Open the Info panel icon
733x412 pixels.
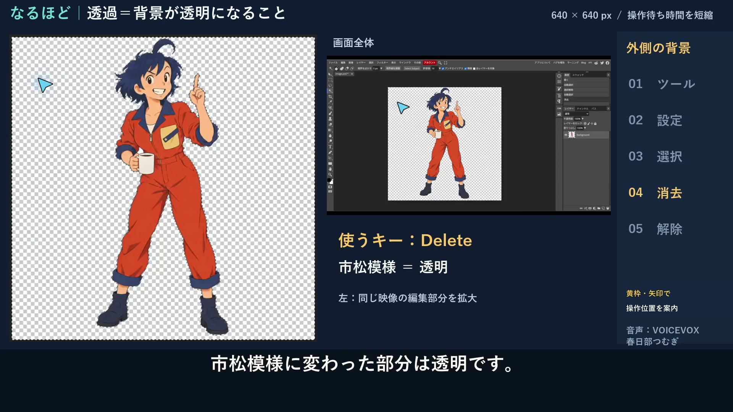559,76
